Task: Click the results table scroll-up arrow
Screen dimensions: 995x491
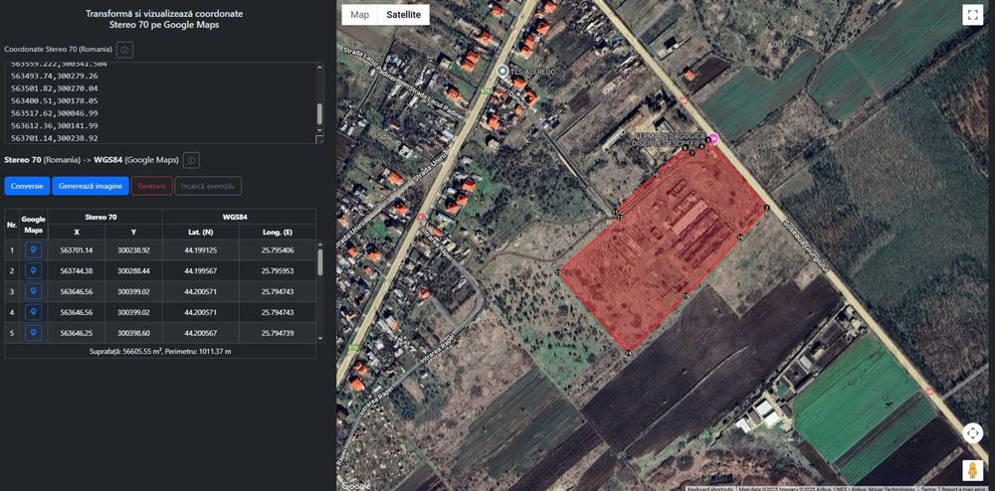Action: coord(319,244)
